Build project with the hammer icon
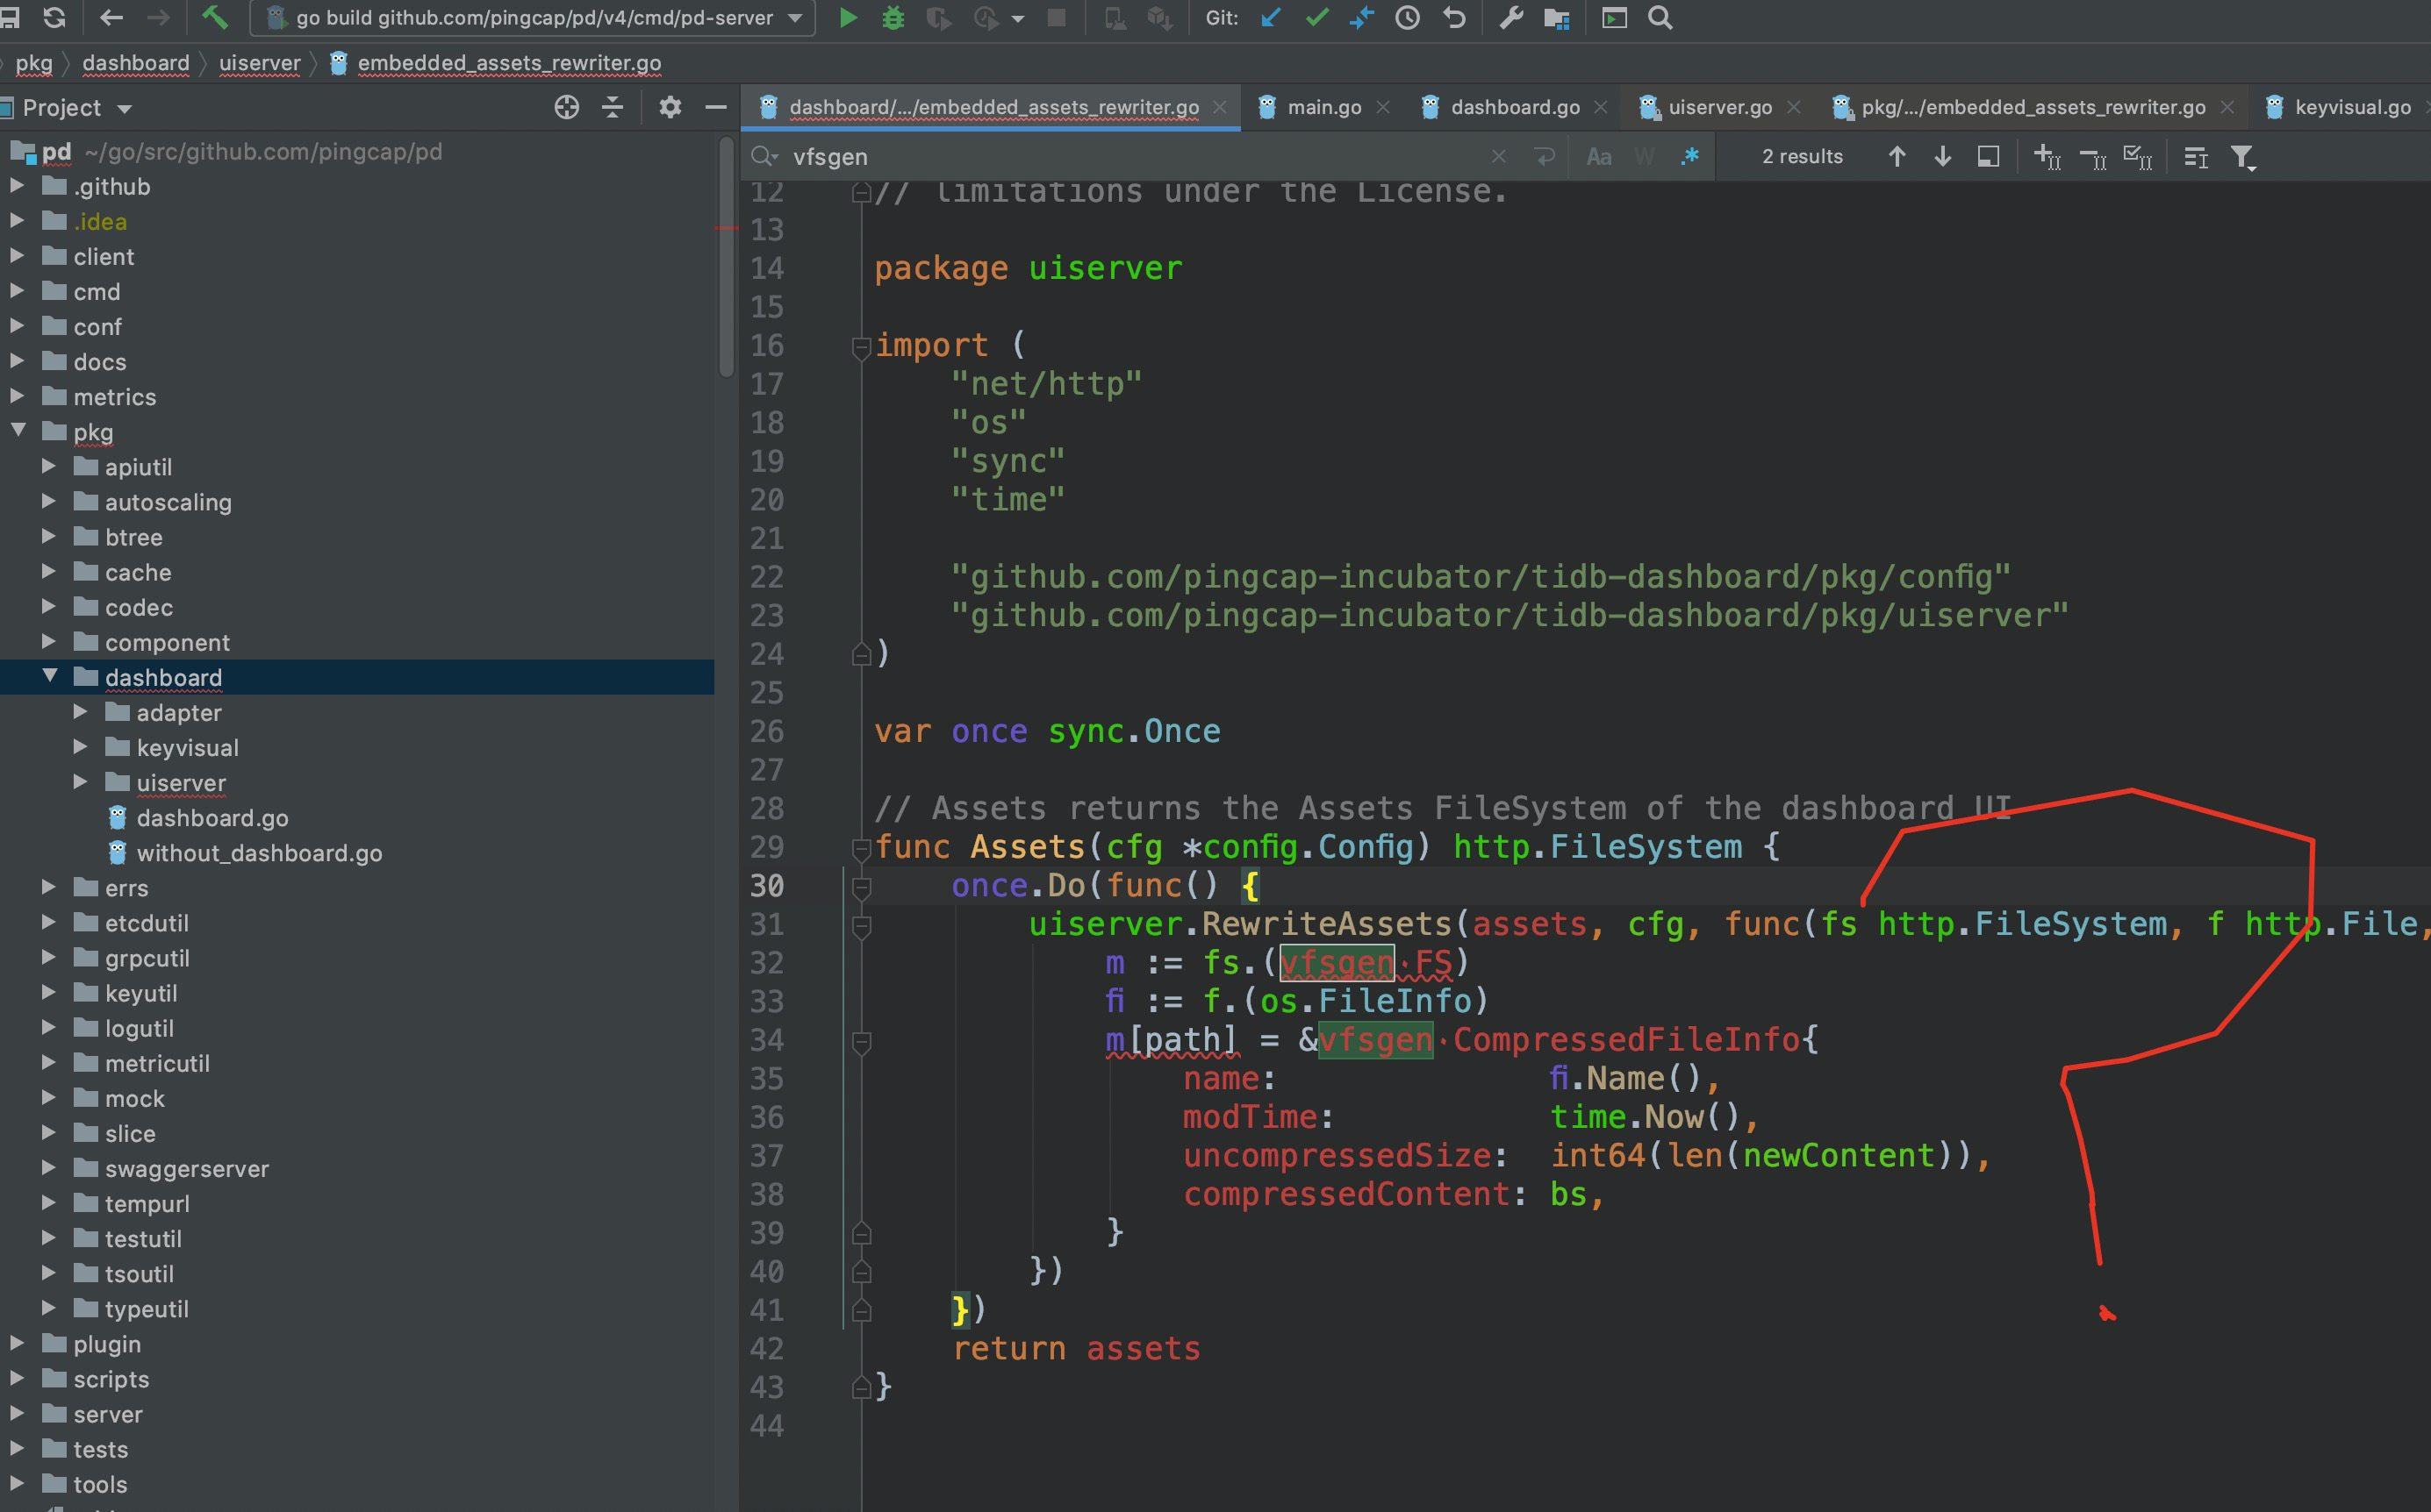2431x1512 pixels. click(215, 18)
